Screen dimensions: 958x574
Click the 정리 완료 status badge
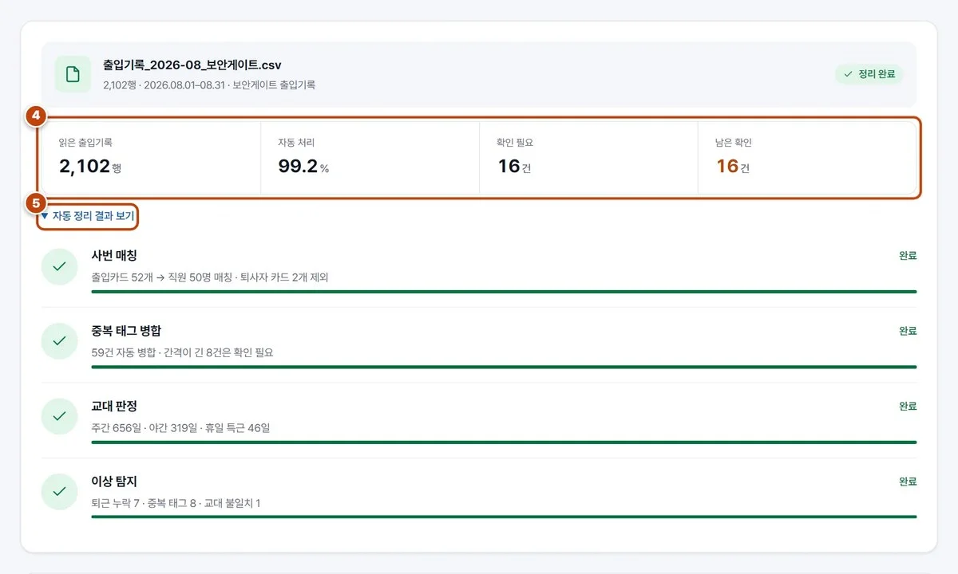coord(869,74)
